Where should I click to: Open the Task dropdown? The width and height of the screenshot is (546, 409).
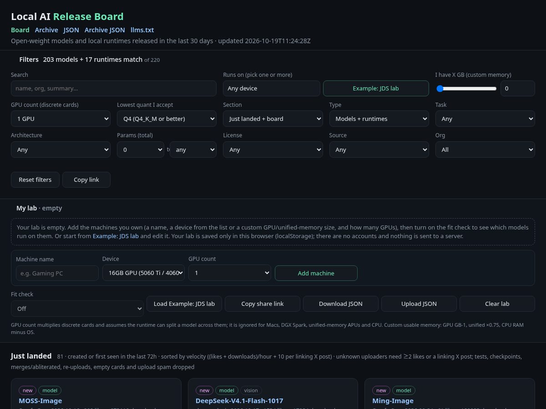[x=485, y=119]
